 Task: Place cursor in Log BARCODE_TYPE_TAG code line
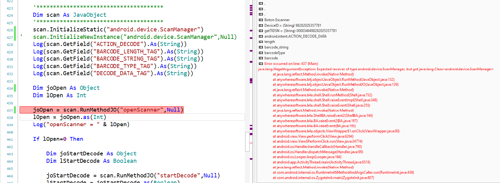[x=115, y=66]
